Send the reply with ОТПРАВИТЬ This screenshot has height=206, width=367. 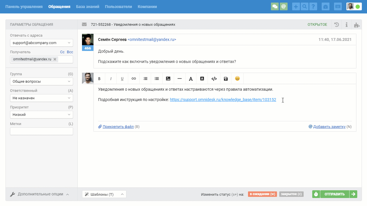(x=334, y=194)
